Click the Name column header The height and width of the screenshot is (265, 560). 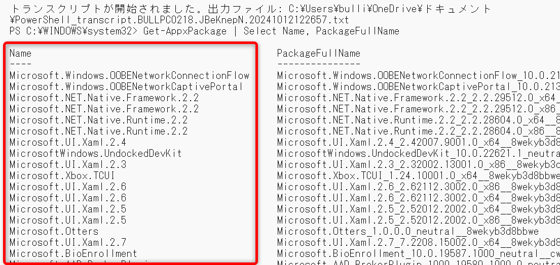coord(20,54)
